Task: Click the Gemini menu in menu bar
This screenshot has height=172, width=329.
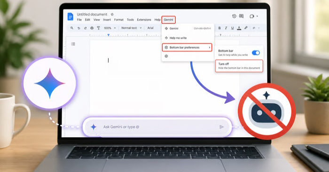Action: point(168,20)
